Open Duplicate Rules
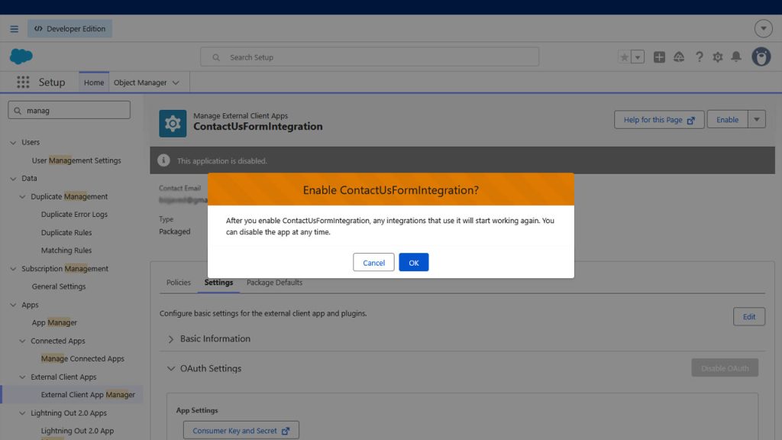Screen dimensions: 782x440 66,232
